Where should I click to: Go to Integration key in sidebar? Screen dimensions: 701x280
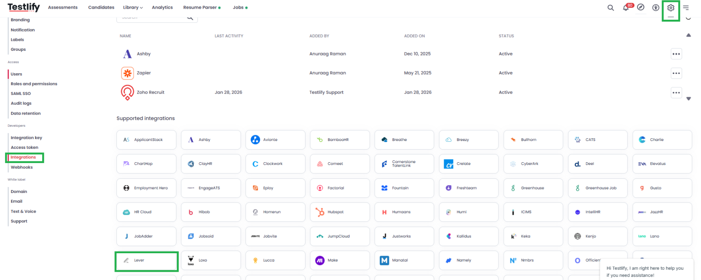26,138
